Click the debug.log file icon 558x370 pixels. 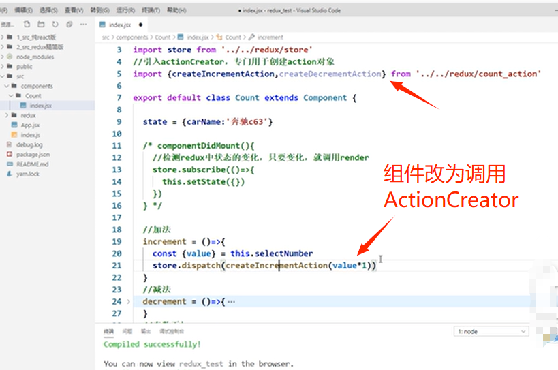coord(10,144)
